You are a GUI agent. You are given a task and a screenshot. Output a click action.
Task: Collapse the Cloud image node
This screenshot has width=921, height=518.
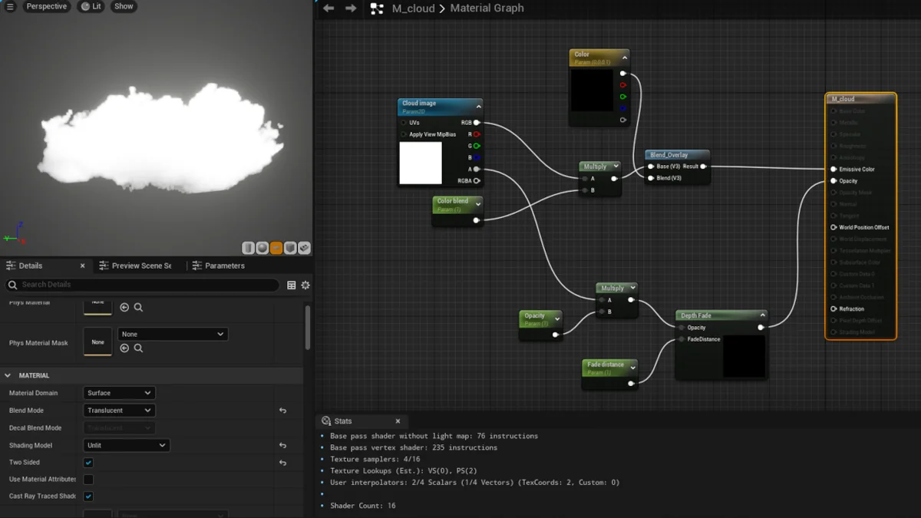tap(478, 107)
